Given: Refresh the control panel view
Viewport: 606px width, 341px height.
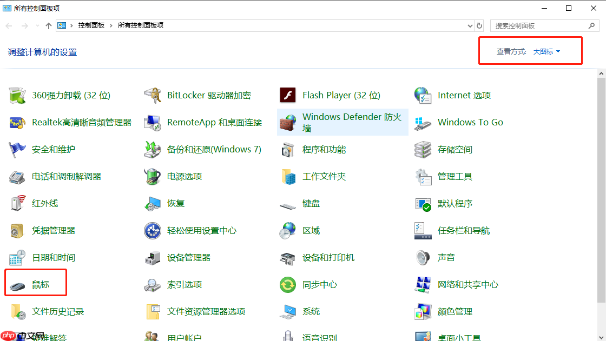Looking at the screenshot, I should (x=479, y=25).
